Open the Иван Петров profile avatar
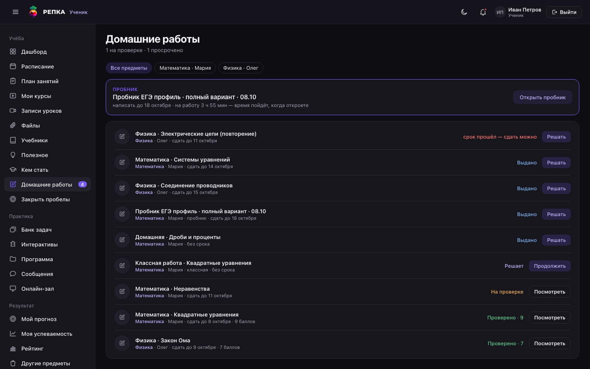The image size is (590, 369). tap(500, 12)
